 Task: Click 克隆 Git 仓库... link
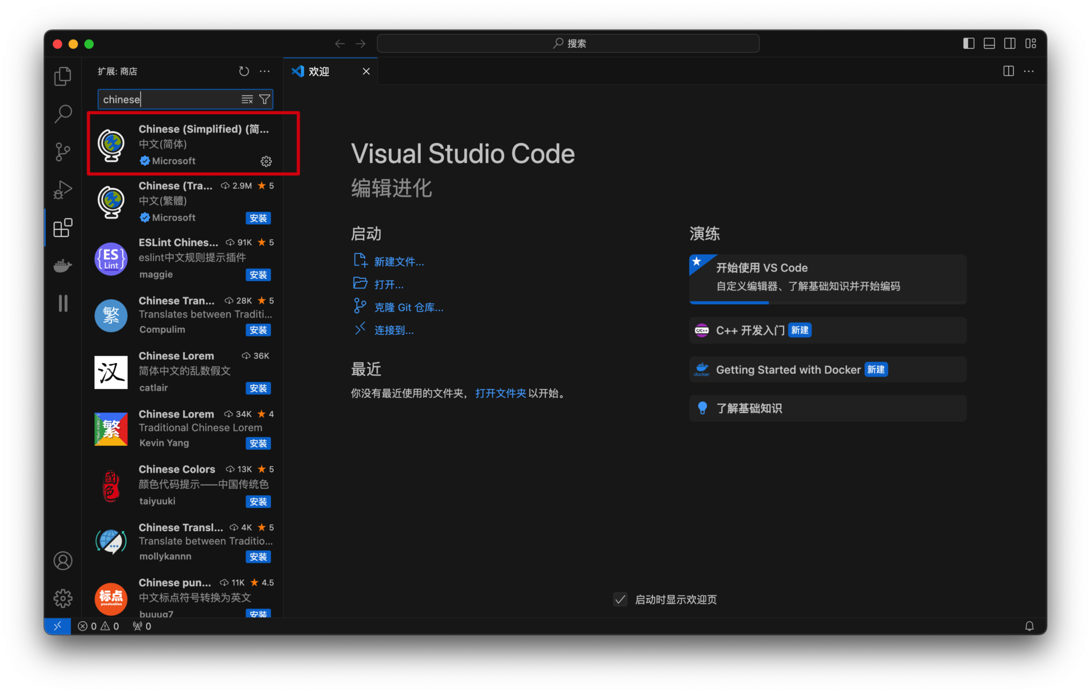pyautogui.click(x=409, y=307)
